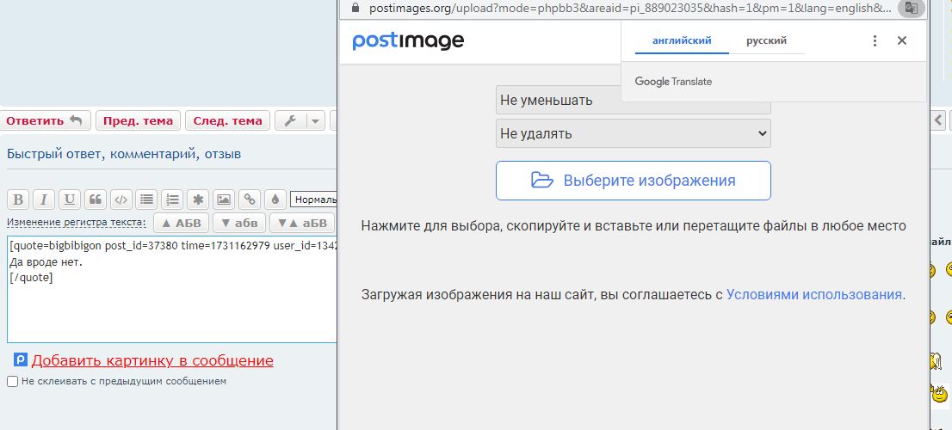Expand the topic tools dropdown arrow
Image resolution: width=952 pixels, height=430 pixels.
[x=316, y=120]
